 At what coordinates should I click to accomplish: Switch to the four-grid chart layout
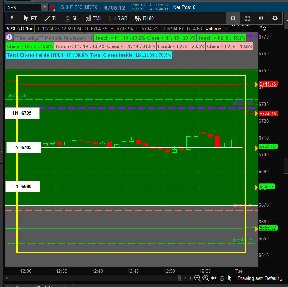click(x=247, y=18)
